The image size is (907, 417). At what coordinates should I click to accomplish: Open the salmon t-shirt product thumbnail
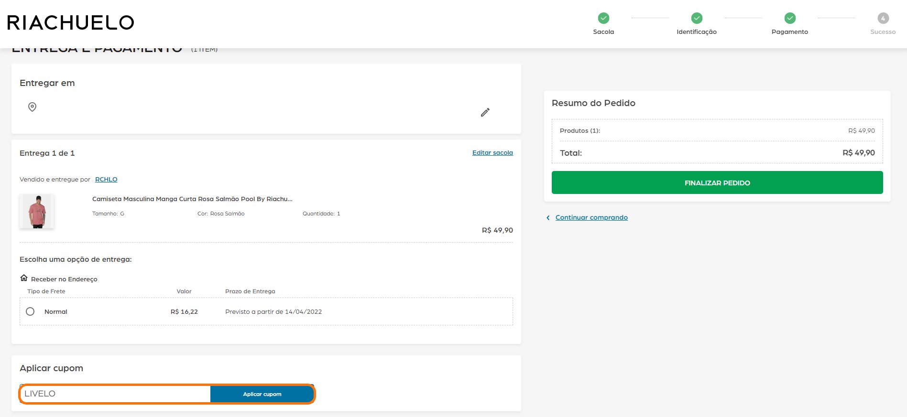coord(37,211)
